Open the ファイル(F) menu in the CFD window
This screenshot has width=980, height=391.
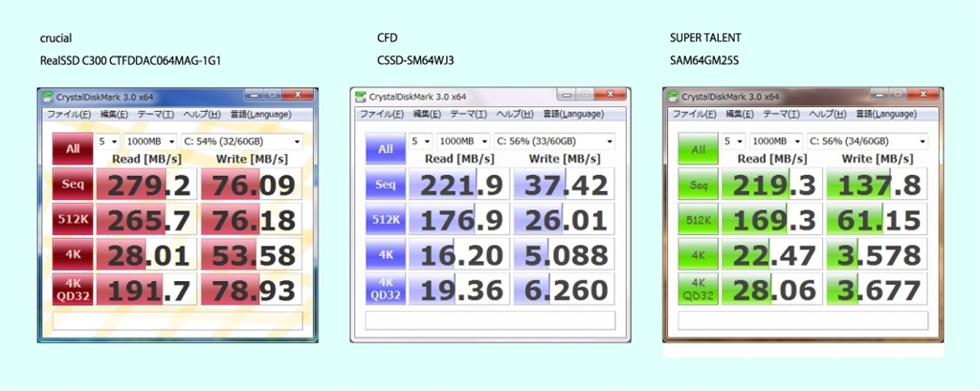[x=382, y=115]
